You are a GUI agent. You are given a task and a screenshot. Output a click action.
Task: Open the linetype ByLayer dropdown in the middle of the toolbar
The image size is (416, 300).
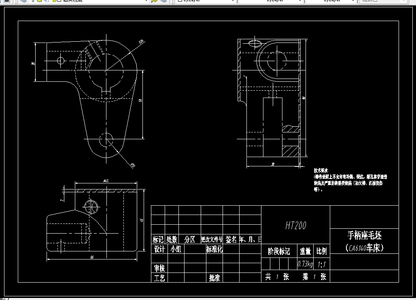pyautogui.click(x=271, y=1)
